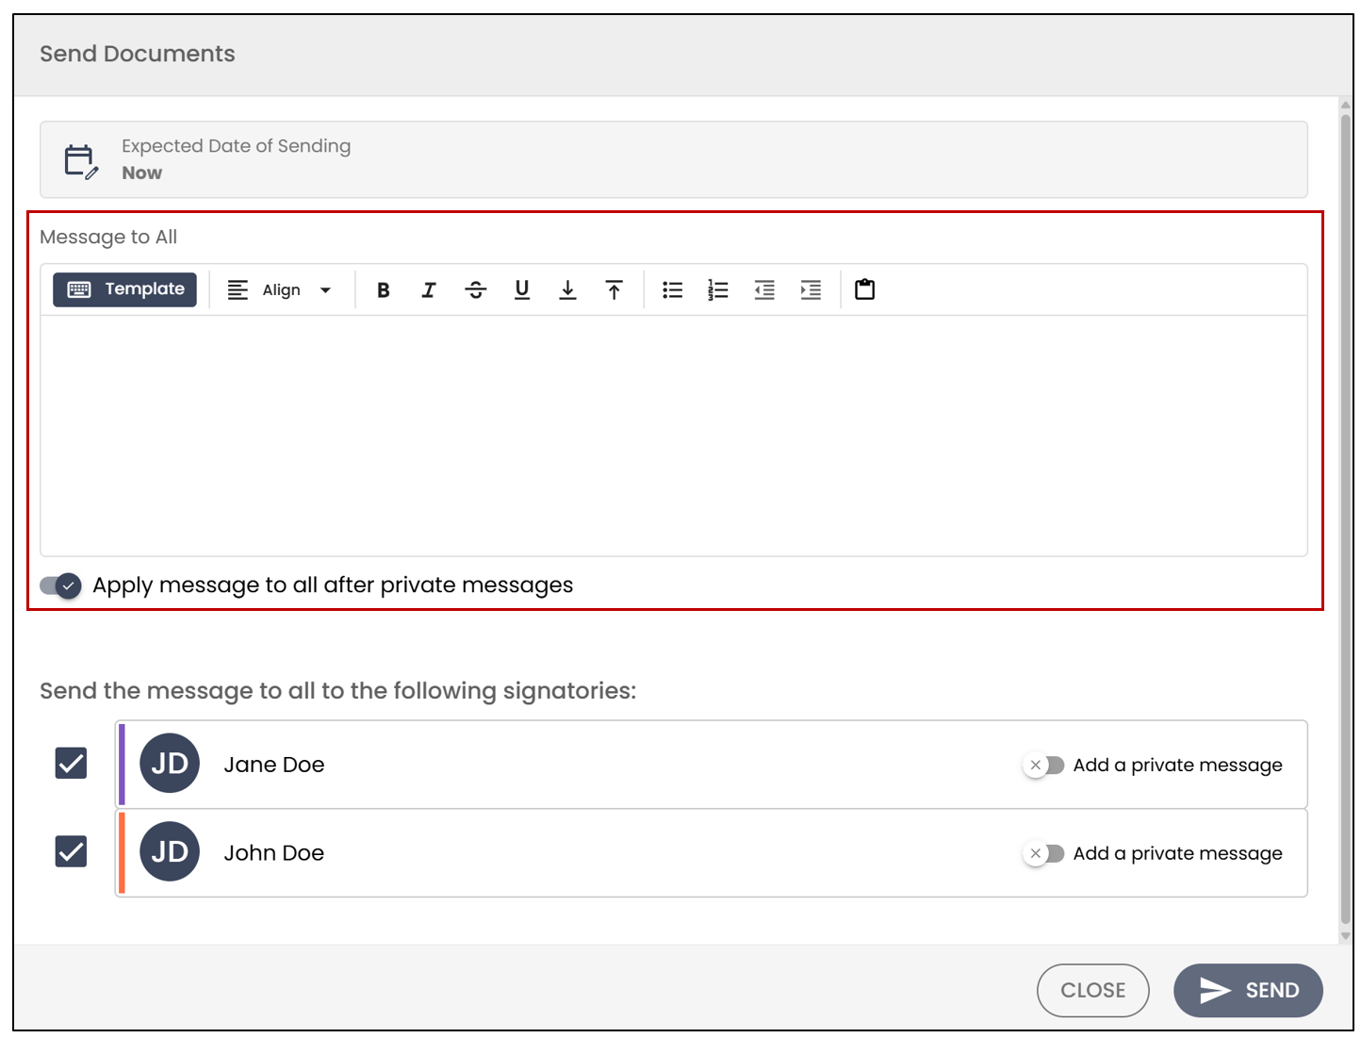Click the SEND button
Image resolution: width=1361 pixels, height=1038 pixels.
[x=1248, y=990]
